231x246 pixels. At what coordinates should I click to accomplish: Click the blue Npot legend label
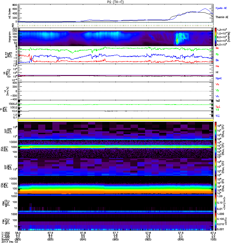point(218,78)
